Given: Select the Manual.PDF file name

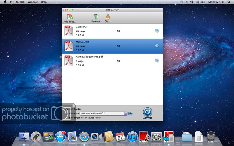Looking at the screenshot, I should [82, 42].
